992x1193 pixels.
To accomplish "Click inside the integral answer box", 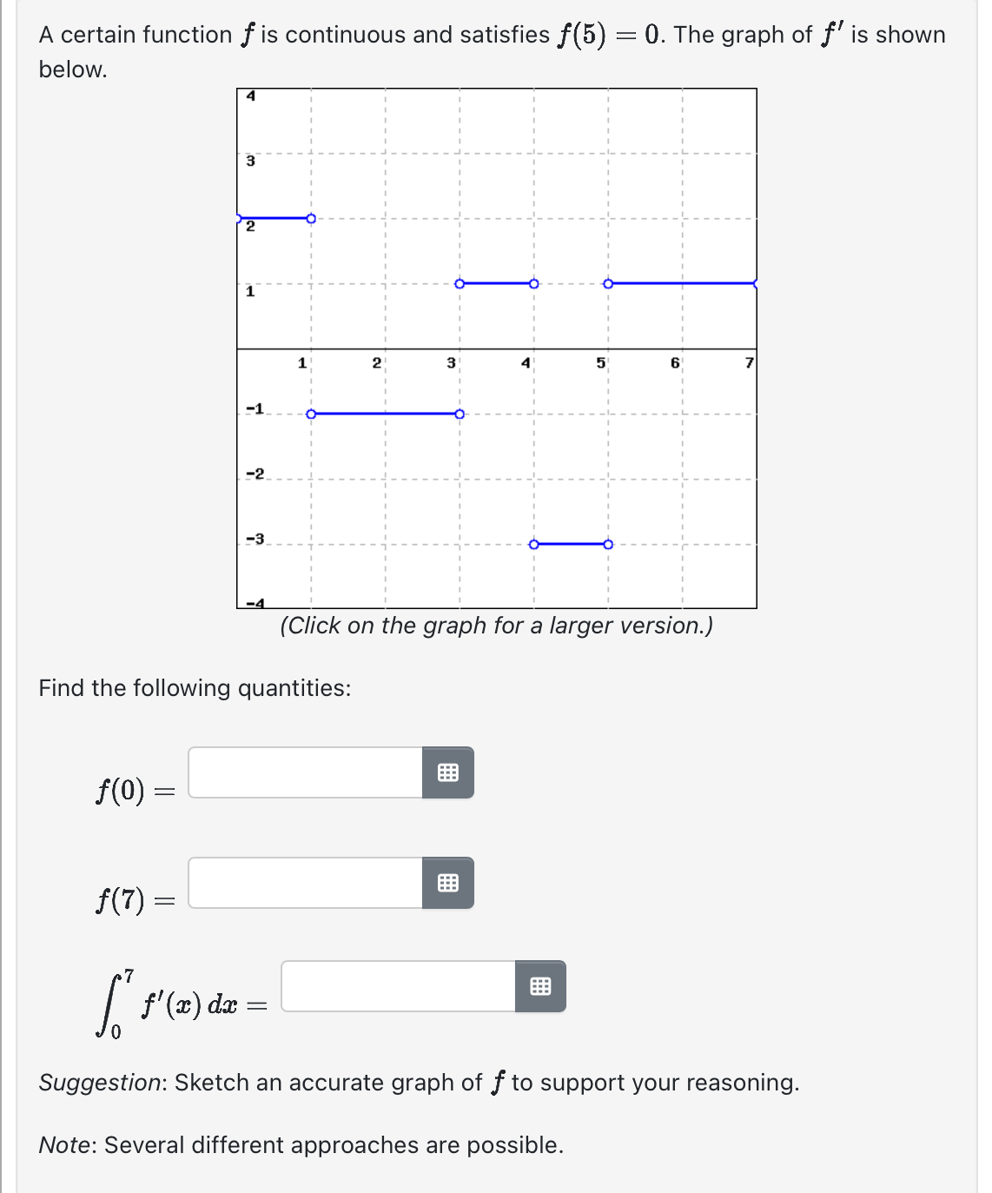I will 395,985.
